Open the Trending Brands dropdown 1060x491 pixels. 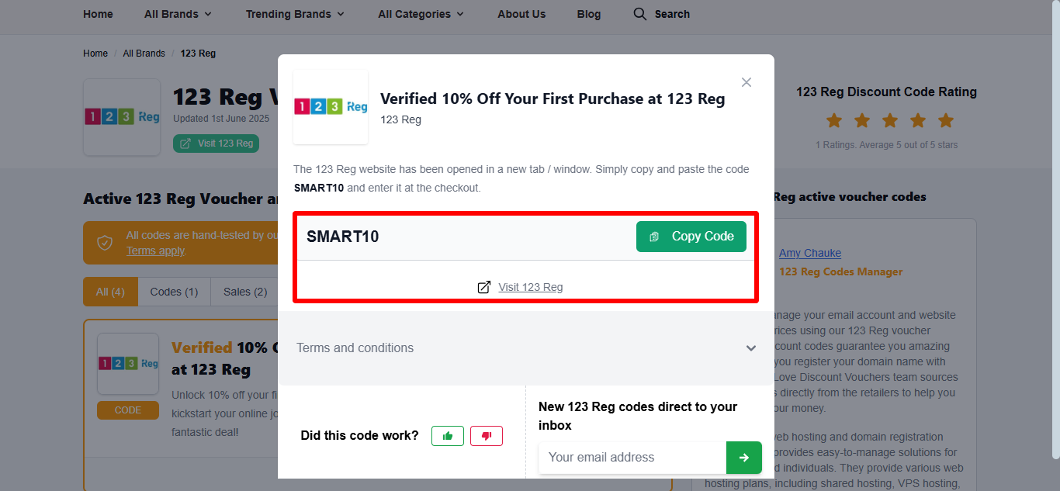click(x=295, y=14)
